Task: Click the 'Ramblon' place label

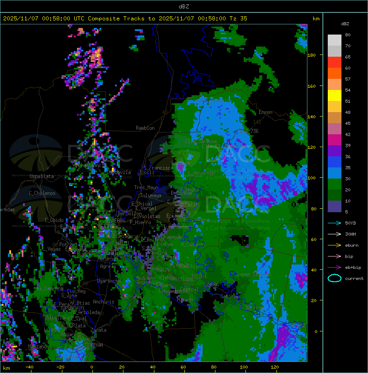Action: tap(145, 128)
